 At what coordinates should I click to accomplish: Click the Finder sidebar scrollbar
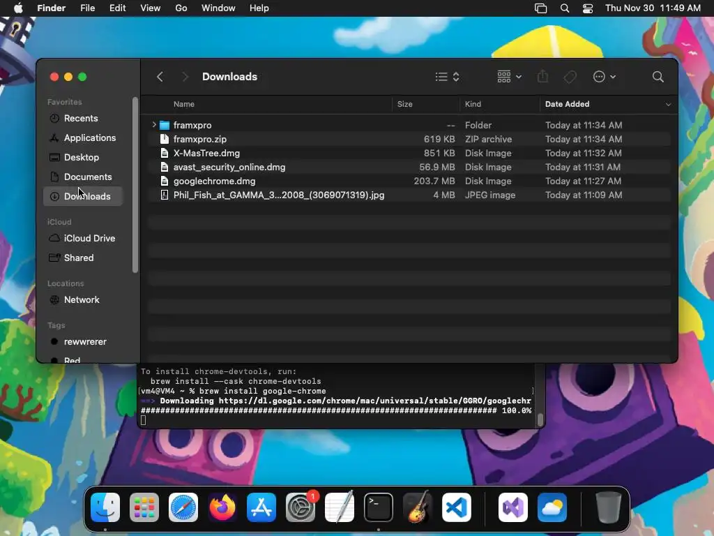tap(135, 184)
